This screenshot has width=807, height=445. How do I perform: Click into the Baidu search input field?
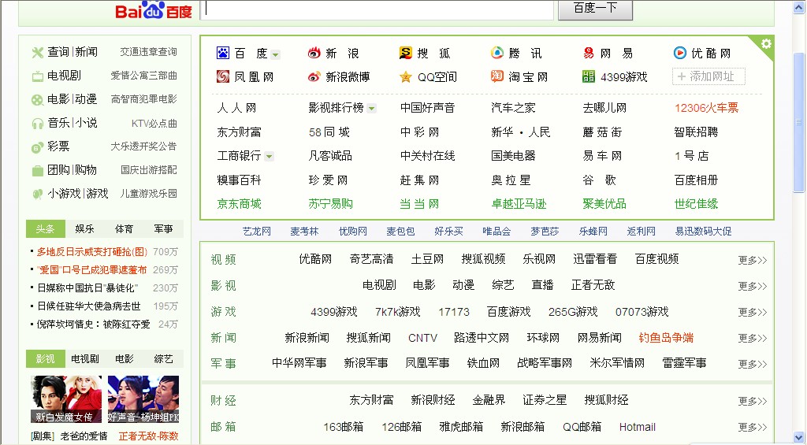[x=377, y=9]
